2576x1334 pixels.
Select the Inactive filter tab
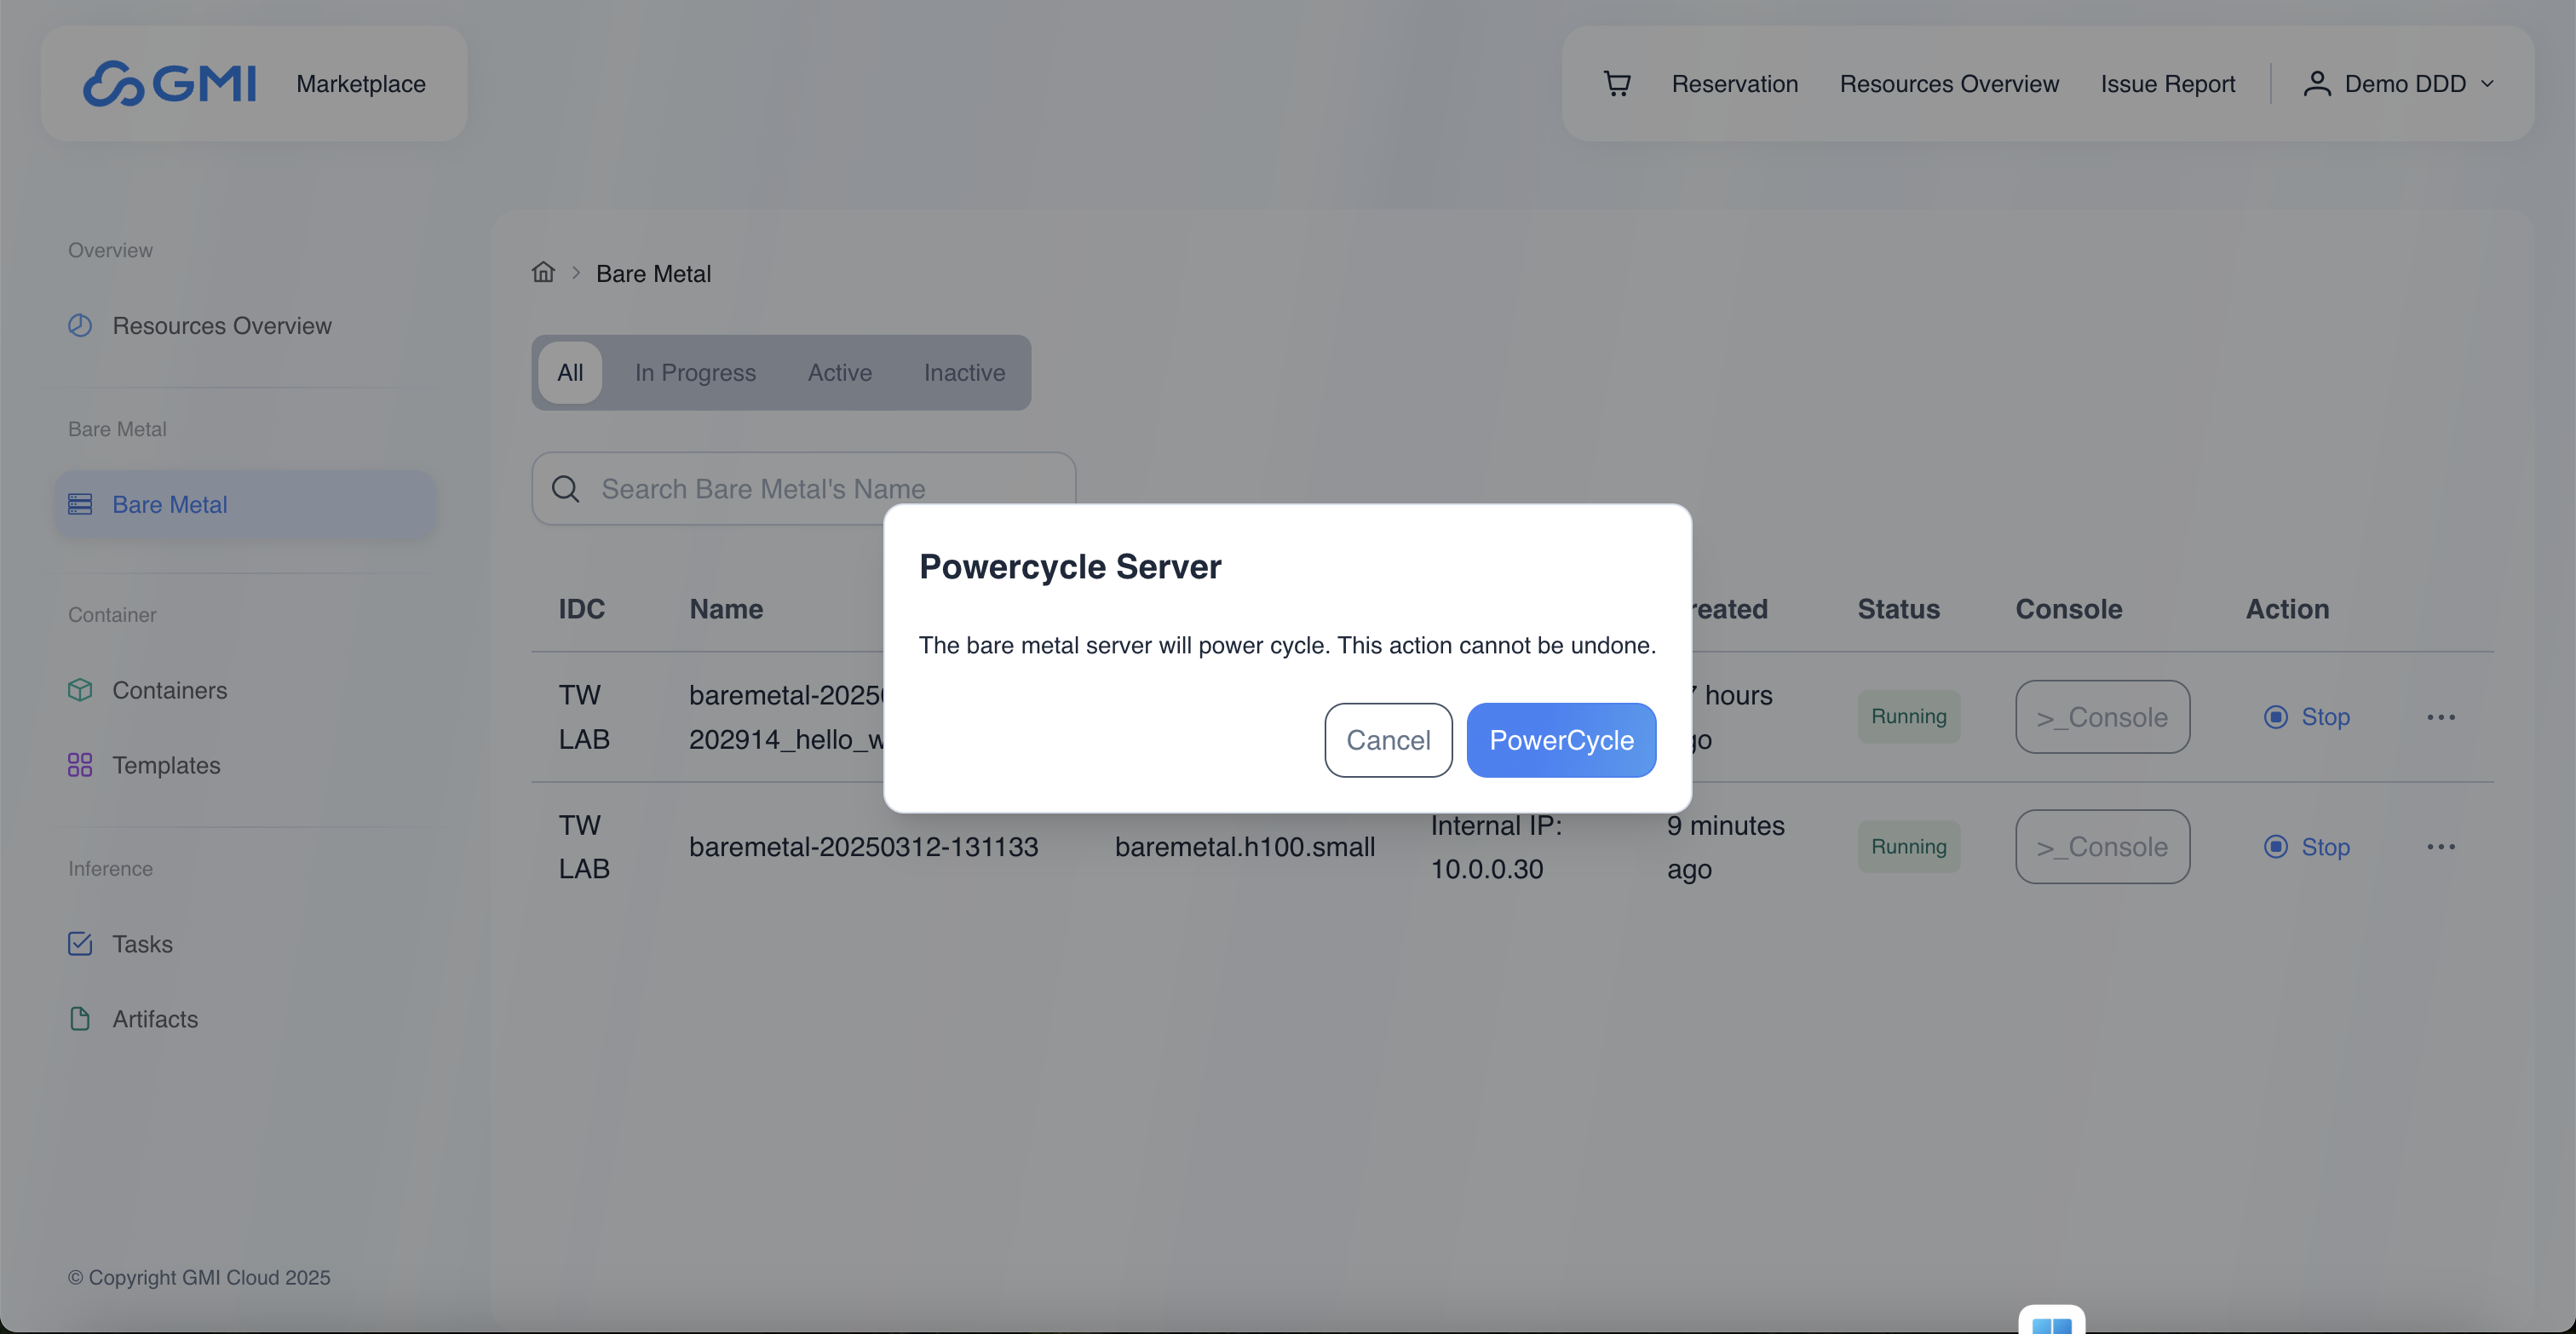(964, 372)
